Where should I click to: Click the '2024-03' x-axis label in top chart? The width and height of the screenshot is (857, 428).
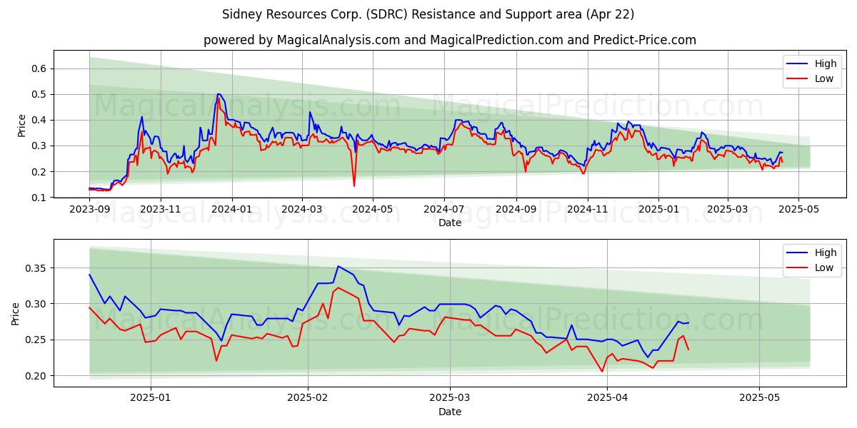coord(301,210)
